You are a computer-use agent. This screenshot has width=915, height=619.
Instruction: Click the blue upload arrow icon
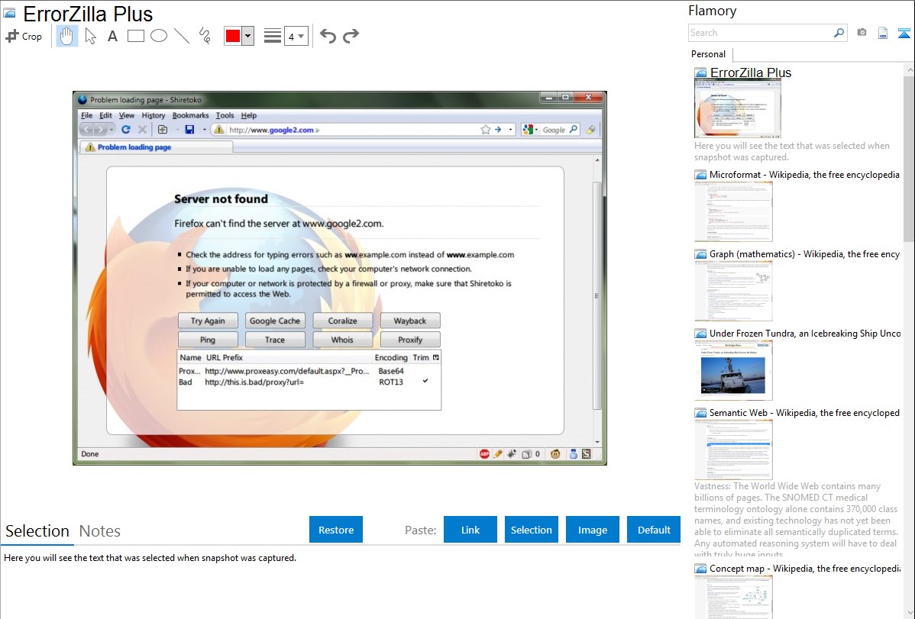coord(904,33)
